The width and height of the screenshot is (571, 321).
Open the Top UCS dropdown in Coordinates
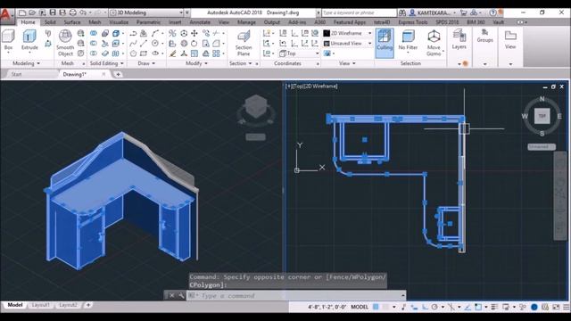pyautogui.click(x=299, y=53)
